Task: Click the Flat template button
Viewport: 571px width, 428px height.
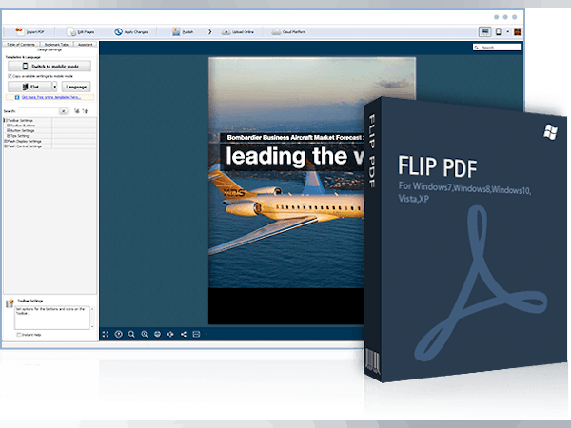Action: click(x=30, y=87)
